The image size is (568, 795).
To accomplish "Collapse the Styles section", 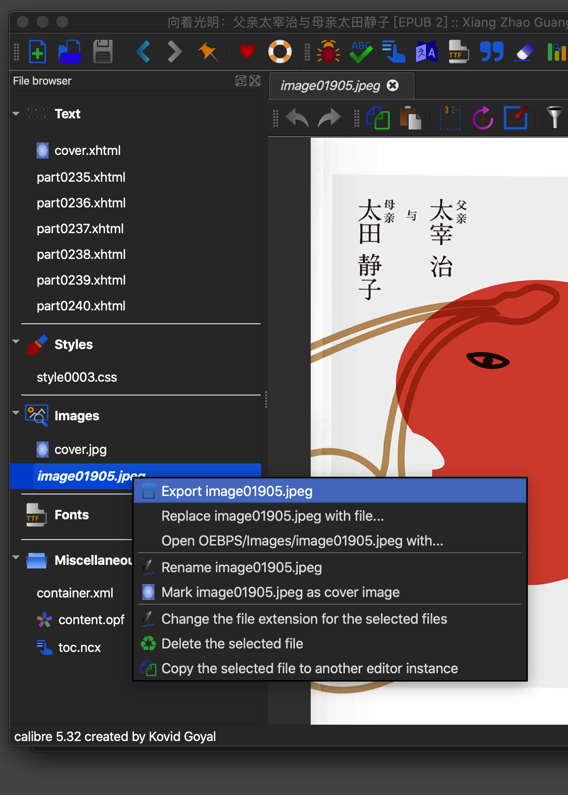I will tap(16, 342).
